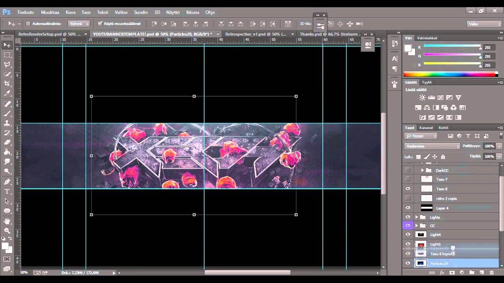This screenshot has width=504, height=283.
Task: Switch to RetroRenderSetup.psd document tab
Action: (49, 34)
